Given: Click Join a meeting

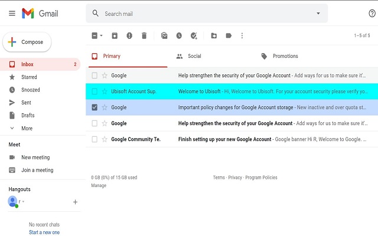Looking at the screenshot, I should click(37, 170).
